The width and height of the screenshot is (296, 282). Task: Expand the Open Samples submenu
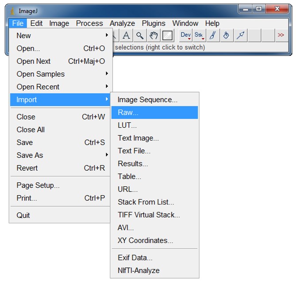(x=60, y=74)
